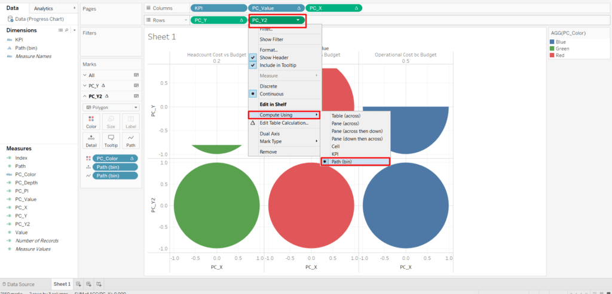Open the Polygon mark type dropdown

coord(111,107)
